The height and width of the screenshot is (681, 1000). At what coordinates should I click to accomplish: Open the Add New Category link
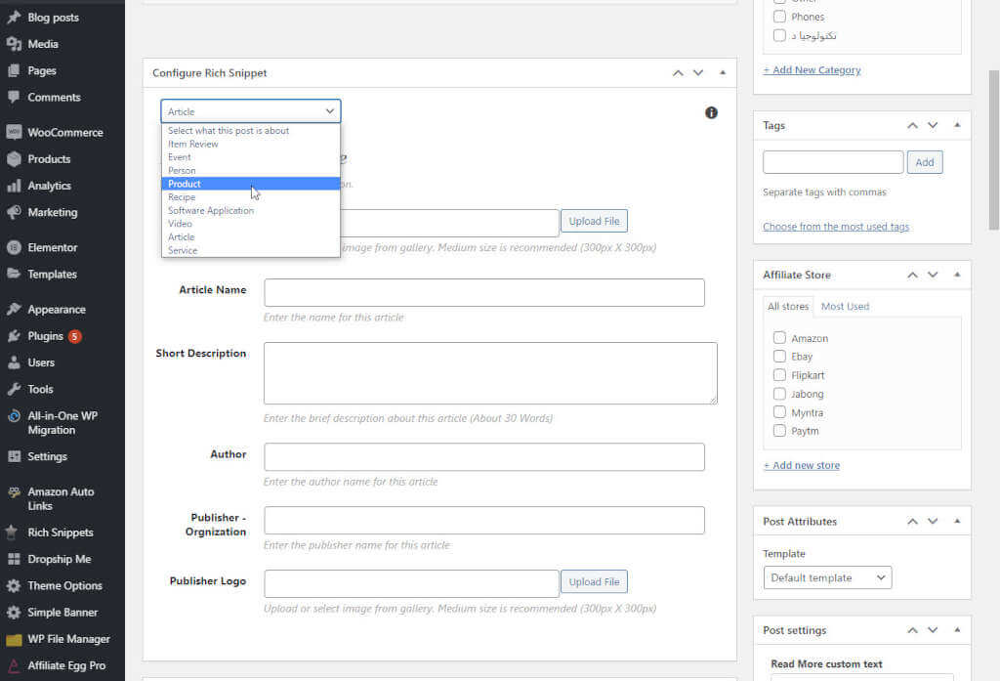(812, 70)
